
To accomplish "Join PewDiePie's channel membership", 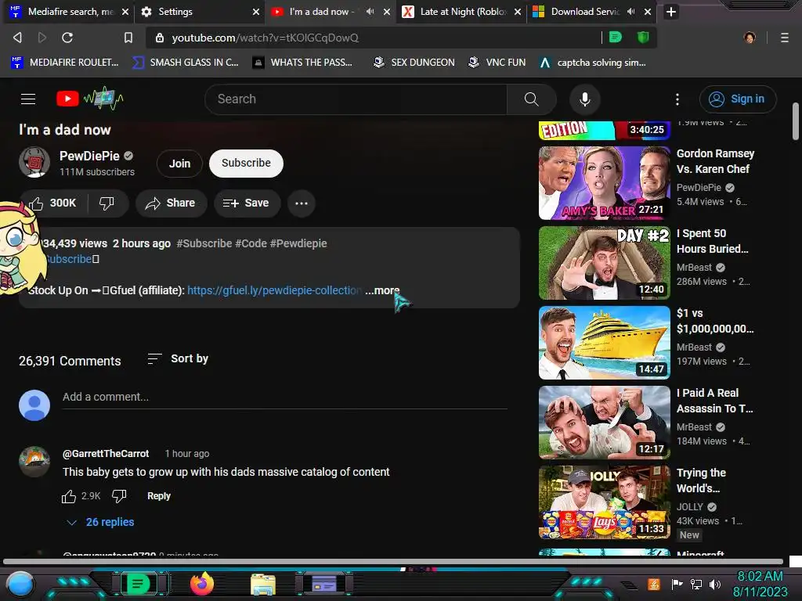I will tap(179, 164).
